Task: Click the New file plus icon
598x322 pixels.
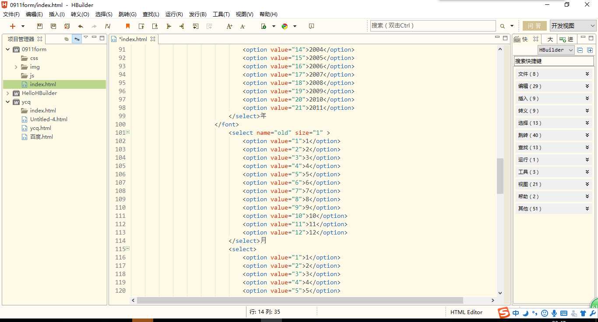Action: pos(13,26)
